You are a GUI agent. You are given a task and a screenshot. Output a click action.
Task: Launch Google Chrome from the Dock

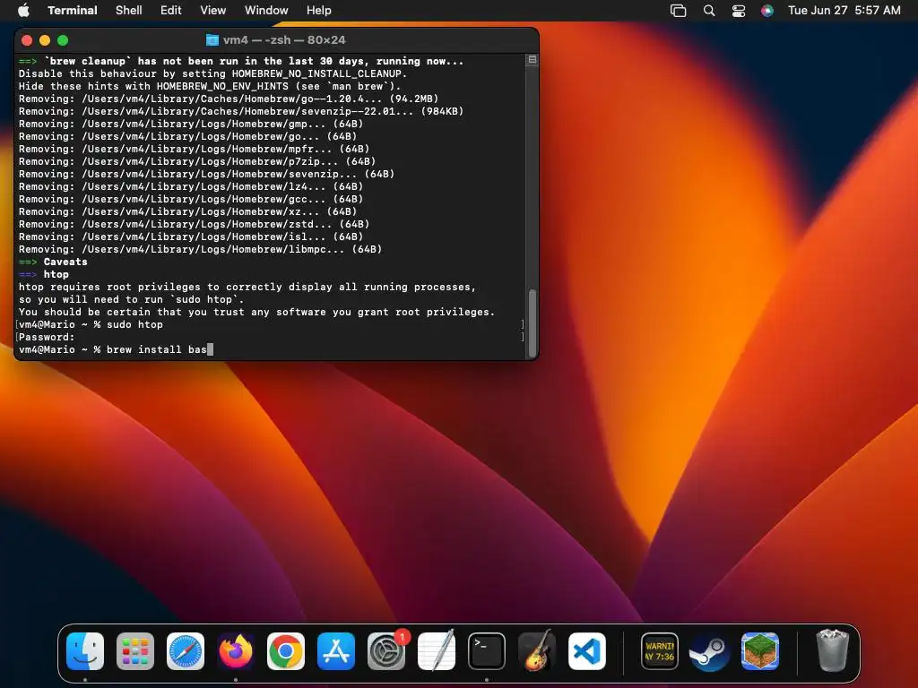point(286,650)
